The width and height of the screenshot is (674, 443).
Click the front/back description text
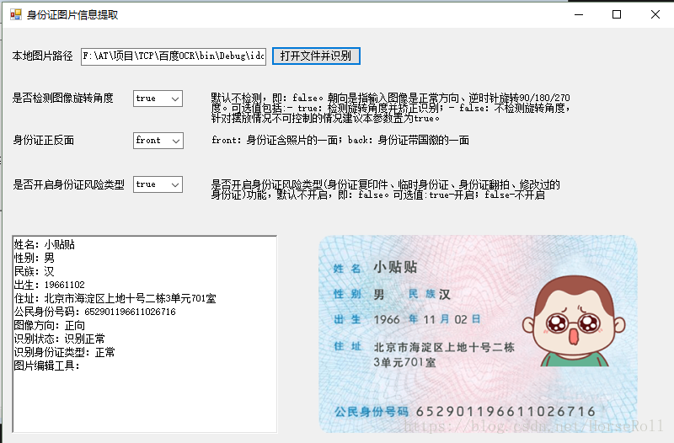340,140
